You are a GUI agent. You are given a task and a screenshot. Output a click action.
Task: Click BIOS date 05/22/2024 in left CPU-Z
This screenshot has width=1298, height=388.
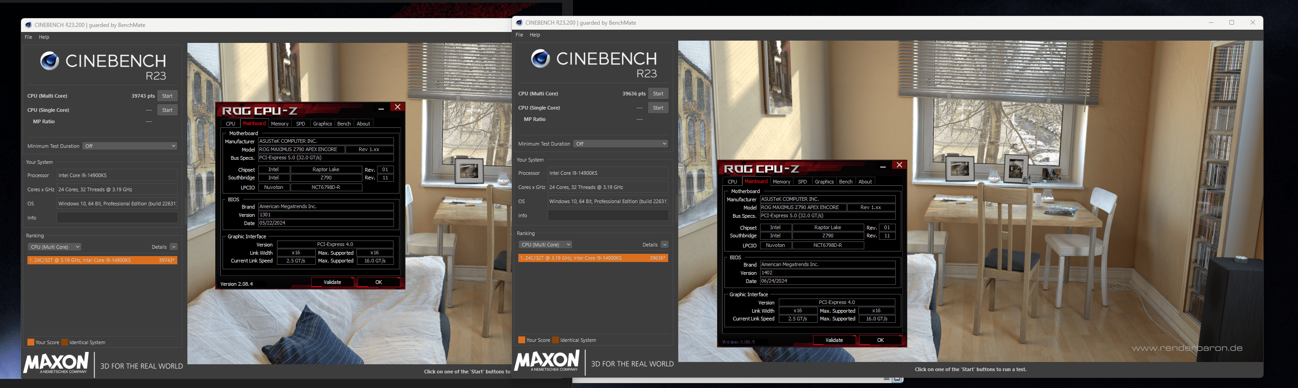click(326, 223)
